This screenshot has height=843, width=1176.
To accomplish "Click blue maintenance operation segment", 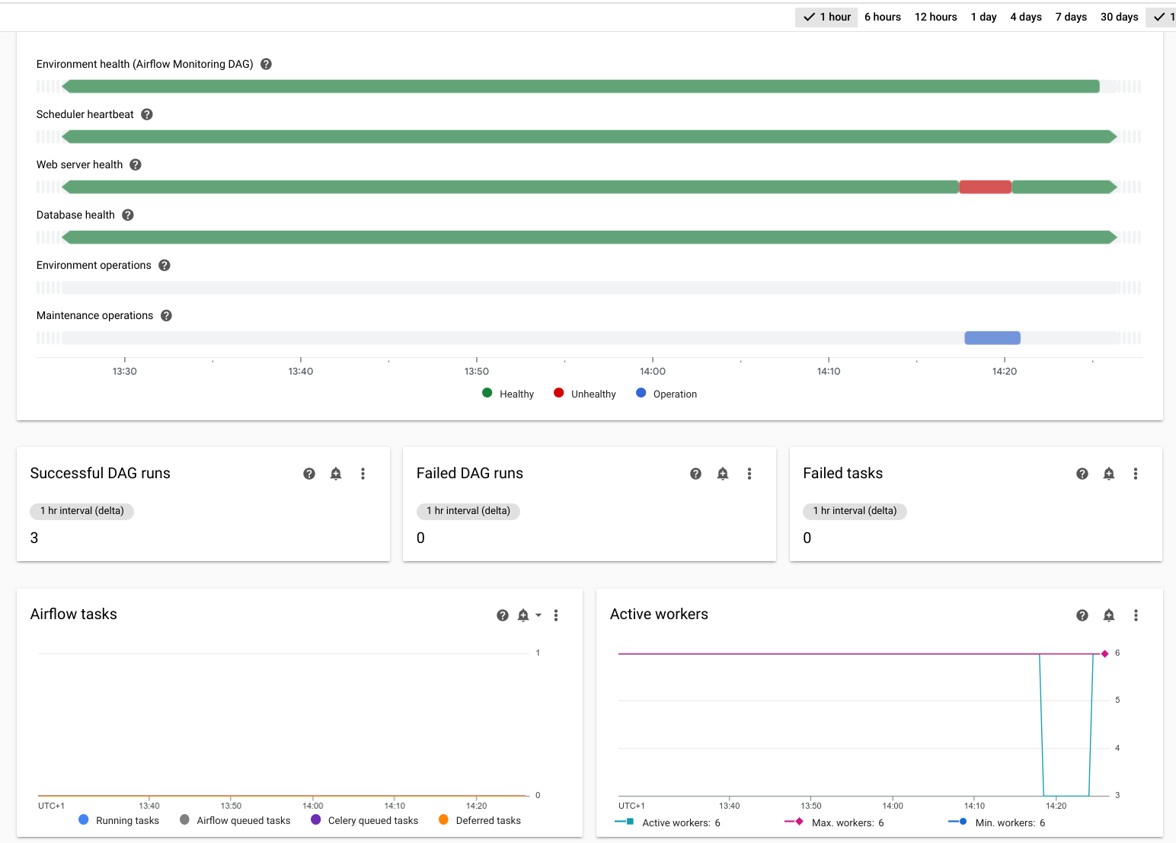I will tap(992, 338).
